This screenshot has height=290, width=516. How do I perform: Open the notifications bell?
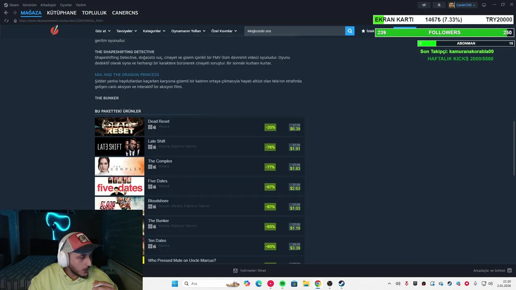439,5
